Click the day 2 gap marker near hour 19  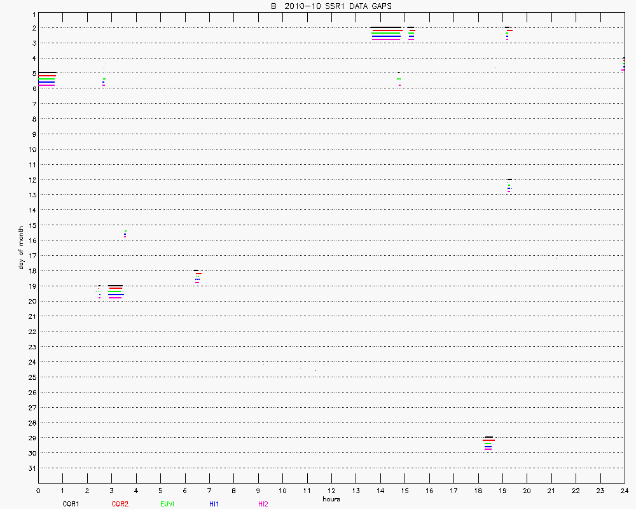point(508,33)
